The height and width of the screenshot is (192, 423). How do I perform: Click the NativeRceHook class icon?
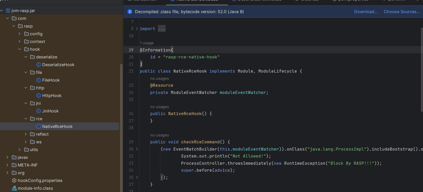(39, 126)
